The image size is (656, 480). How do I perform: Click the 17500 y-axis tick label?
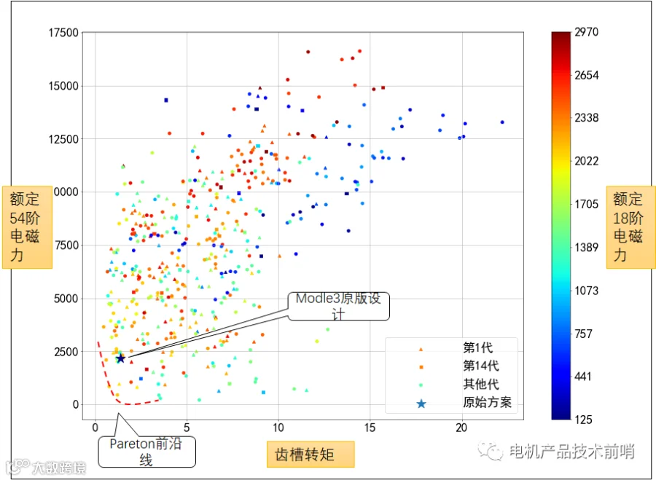pos(63,33)
